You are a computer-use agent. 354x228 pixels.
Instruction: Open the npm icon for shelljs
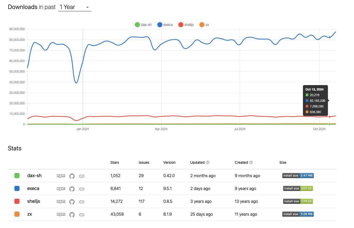[61, 202]
